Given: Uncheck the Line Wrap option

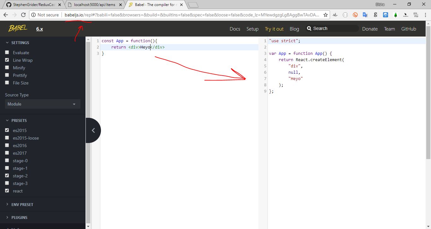Looking at the screenshot, I should pos(7,60).
